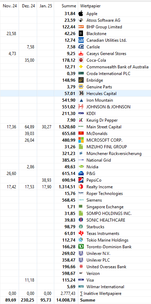
Task: Click the Commonwealth Bank diamond icon
Action: [x=81, y=67]
